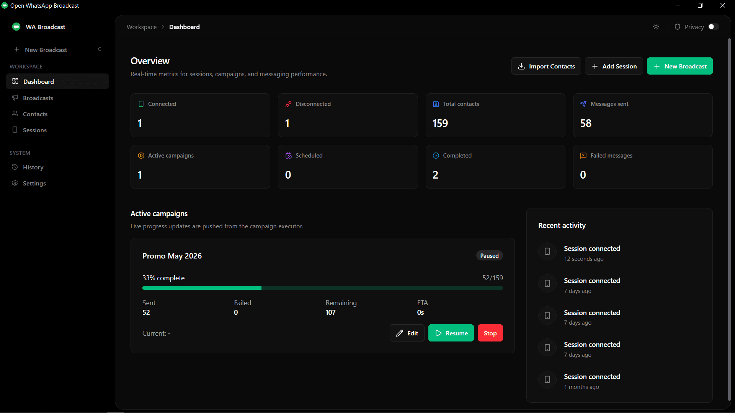This screenshot has width=735, height=413.
Task: Click the Active campaigns play icon
Action: pyautogui.click(x=141, y=156)
